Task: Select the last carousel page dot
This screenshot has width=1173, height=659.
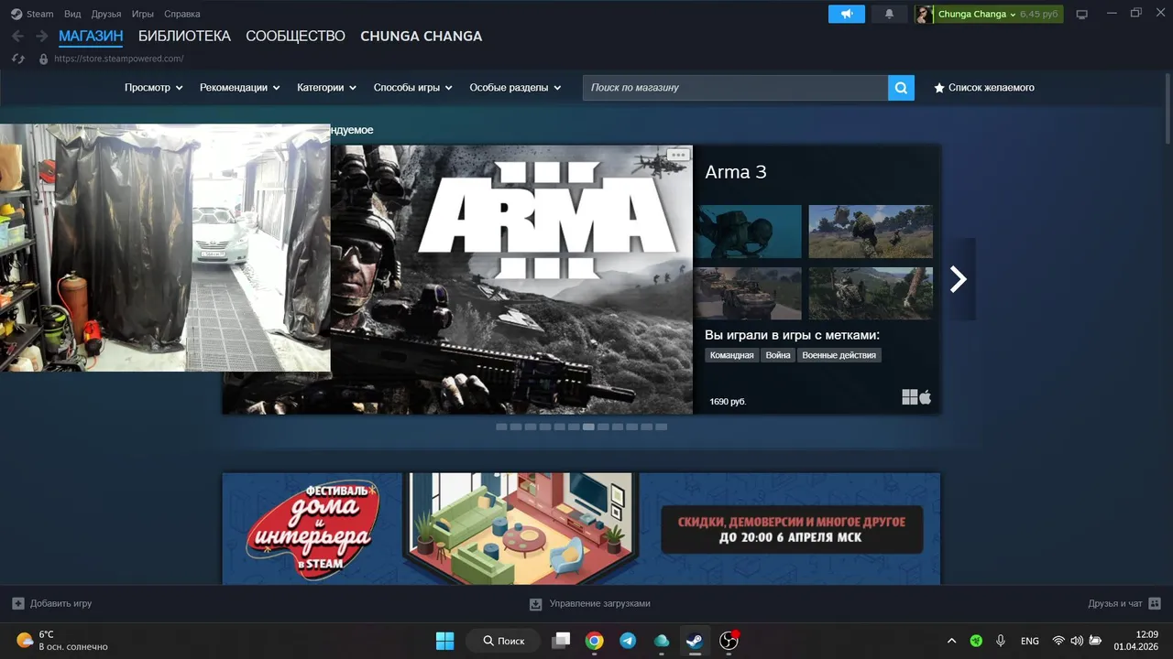Action: click(662, 427)
